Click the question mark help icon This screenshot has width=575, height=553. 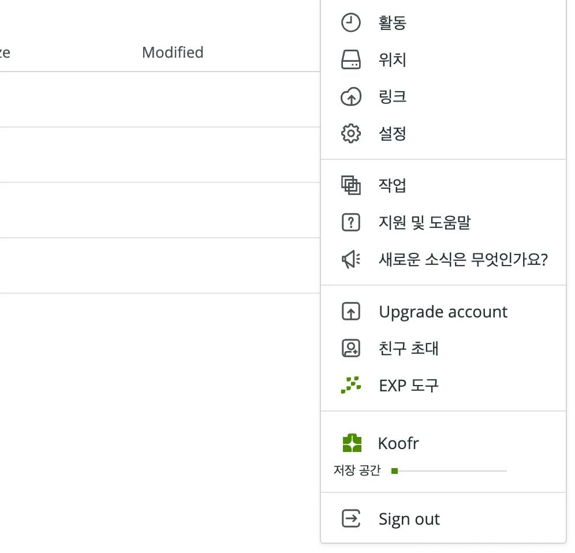point(351,222)
